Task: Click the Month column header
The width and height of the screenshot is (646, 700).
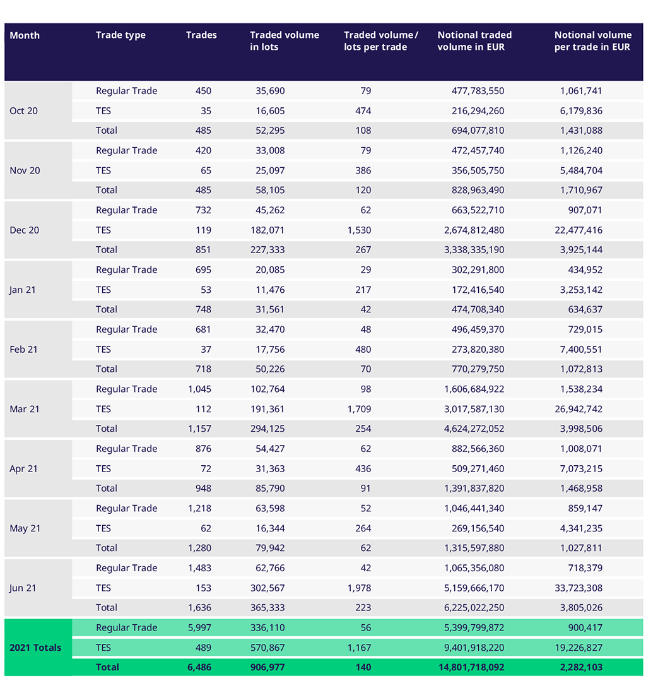Action: coord(25,35)
